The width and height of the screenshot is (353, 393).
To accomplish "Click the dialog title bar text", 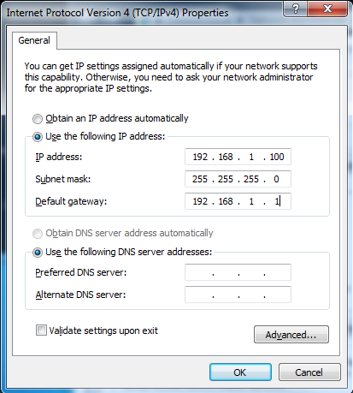I will pos(117,13).
